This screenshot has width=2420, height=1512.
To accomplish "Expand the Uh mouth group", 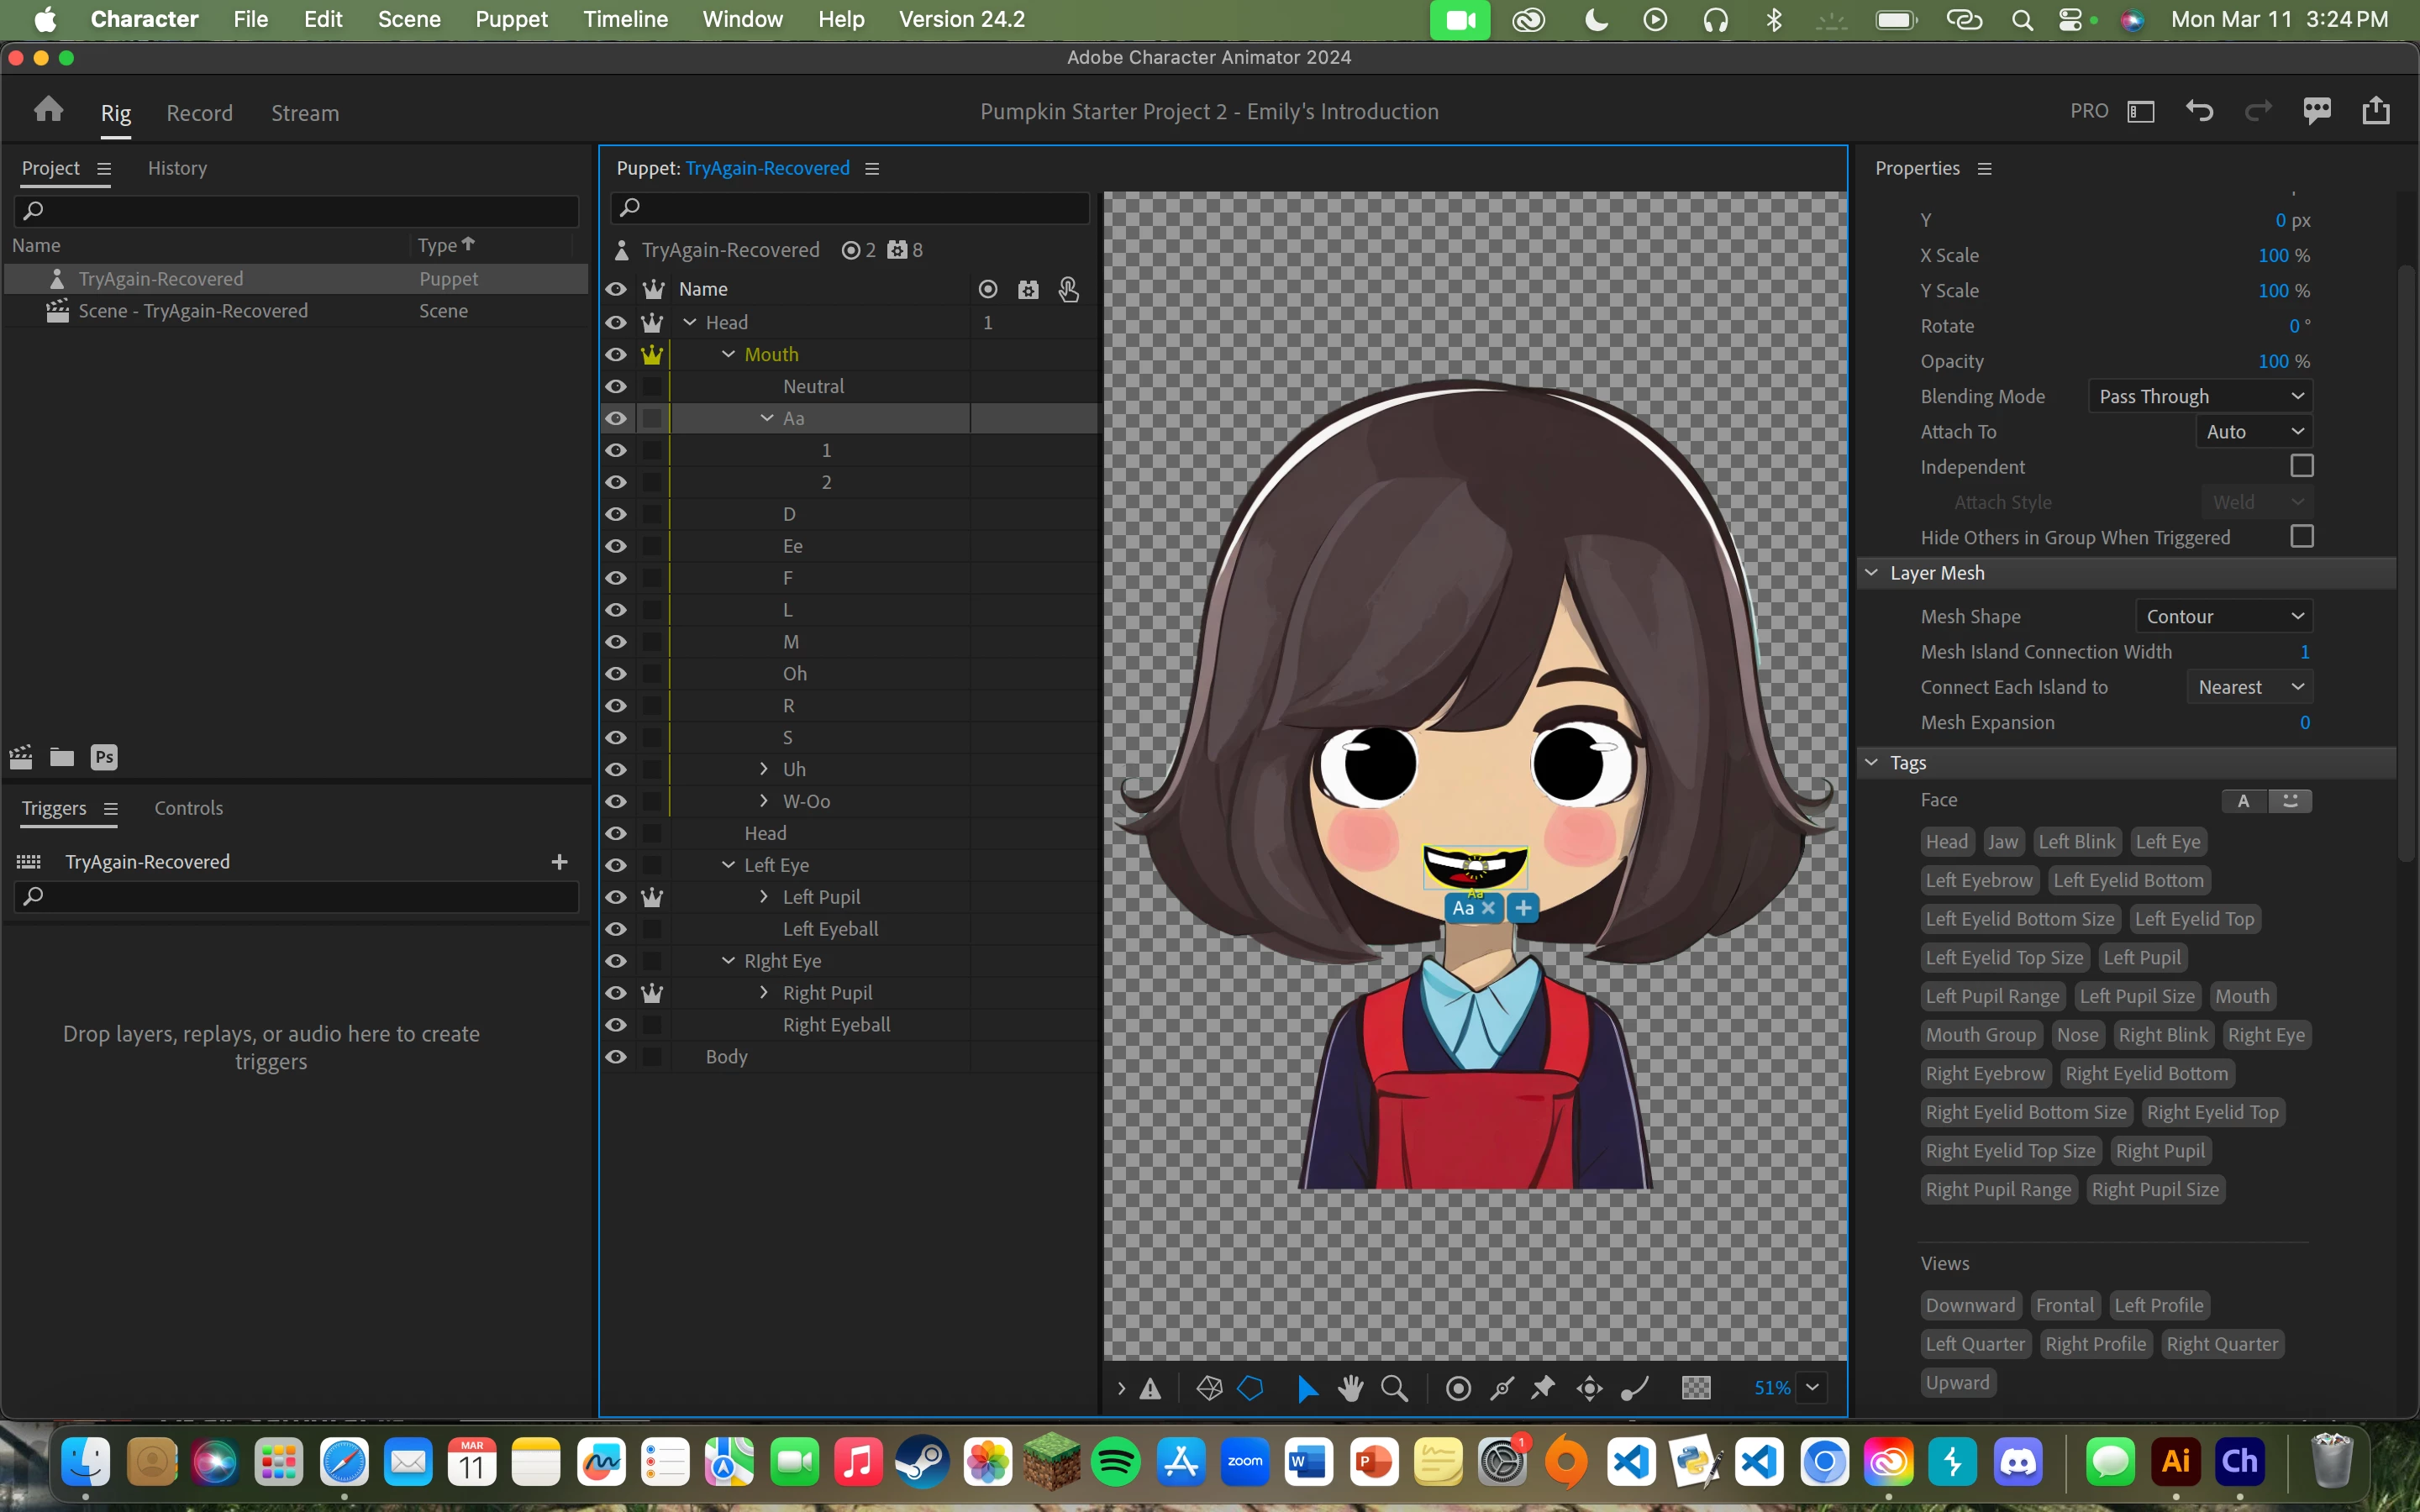I will (764, 769).
